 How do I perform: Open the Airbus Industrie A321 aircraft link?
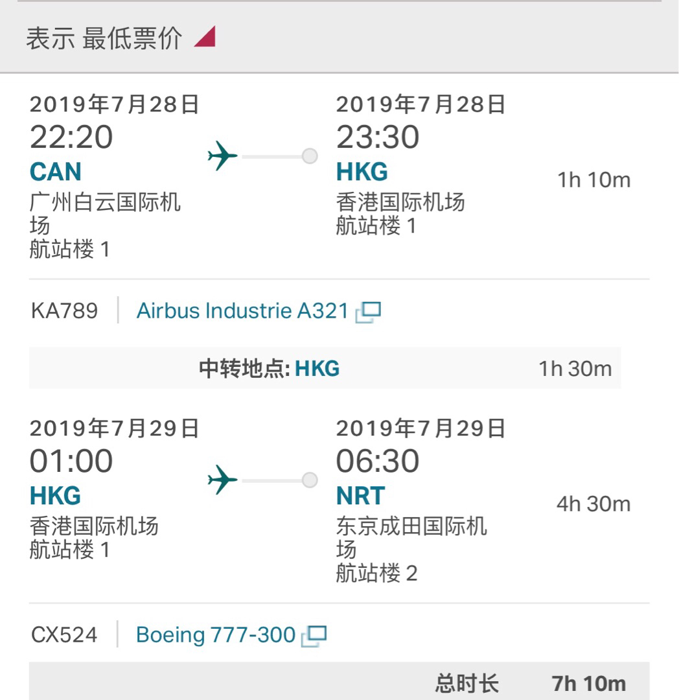pyautogui.click(x=242, y=311)
